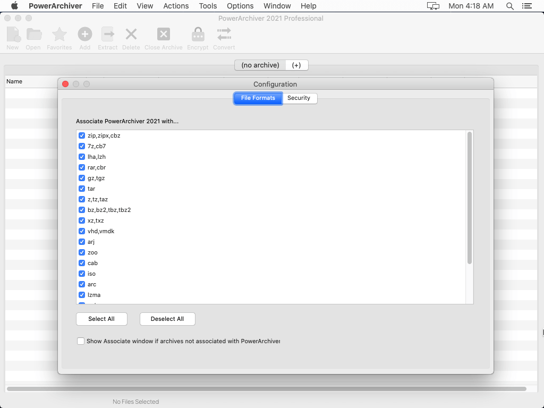Toggle the rar,cbr association checkbox
Image resolution: width=544 pixels, height=408 pixels.
pyautogui.click(x=82, y=167)
